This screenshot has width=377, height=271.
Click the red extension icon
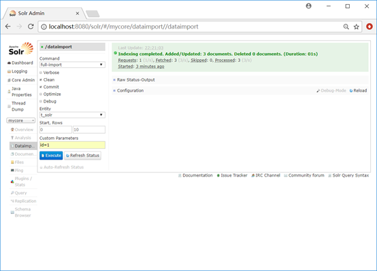pyautogui.click(x=370, y=26)
